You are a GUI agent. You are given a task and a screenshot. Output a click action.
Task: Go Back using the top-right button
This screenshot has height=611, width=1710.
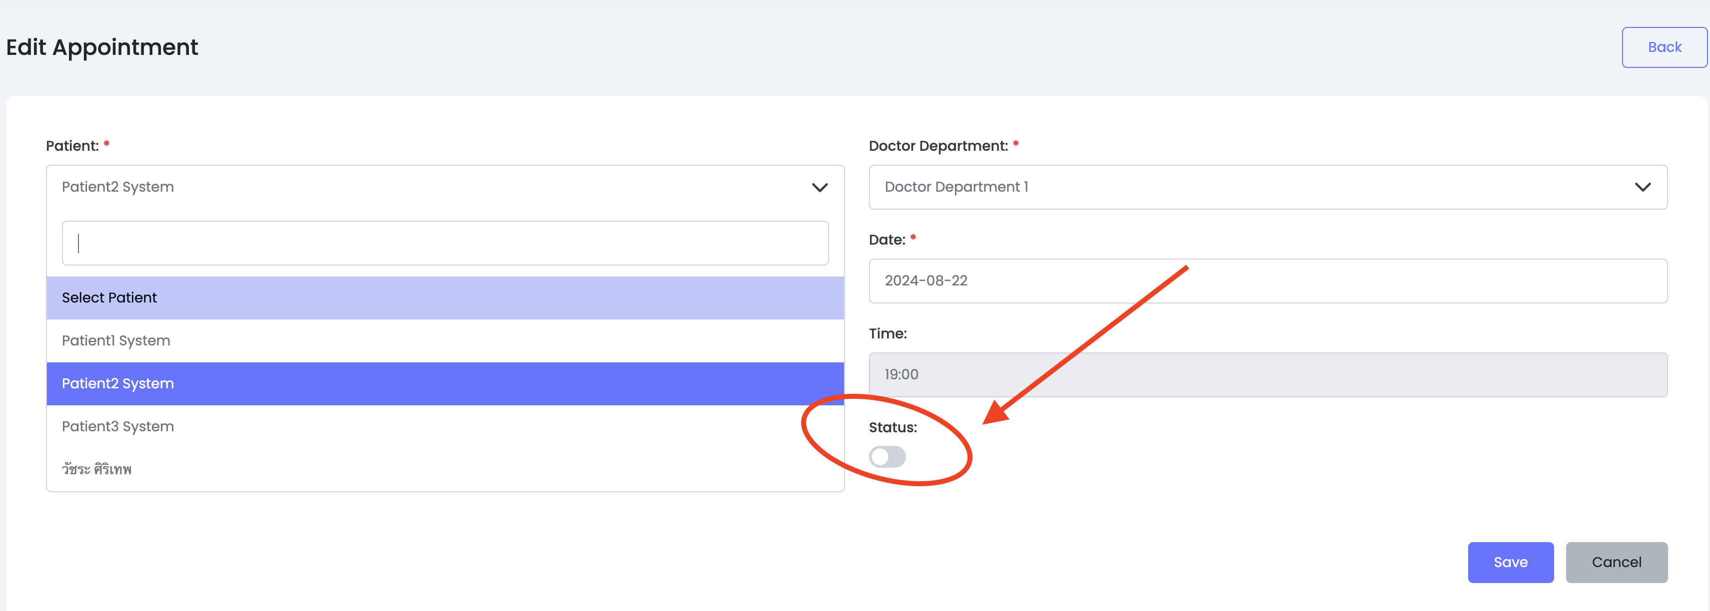pyautogui.click(x=1664, y=47)
